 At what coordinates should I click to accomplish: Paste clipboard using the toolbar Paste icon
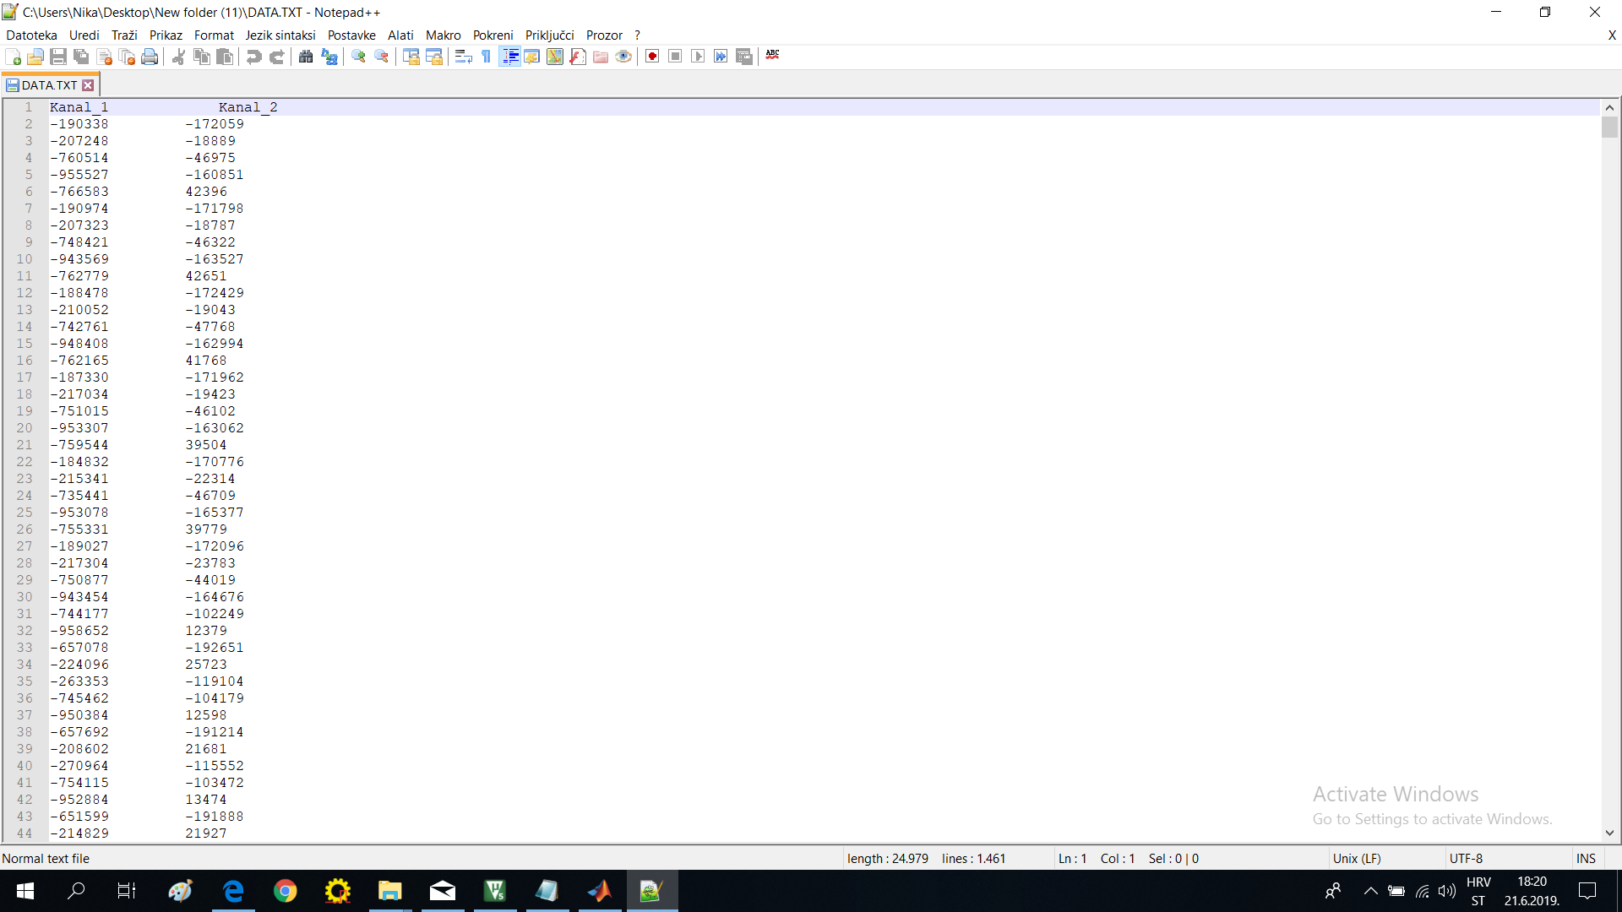point(225,57)
